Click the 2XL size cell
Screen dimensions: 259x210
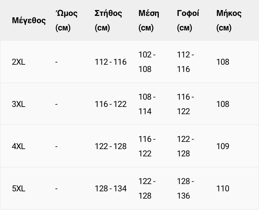pos(19,62)
